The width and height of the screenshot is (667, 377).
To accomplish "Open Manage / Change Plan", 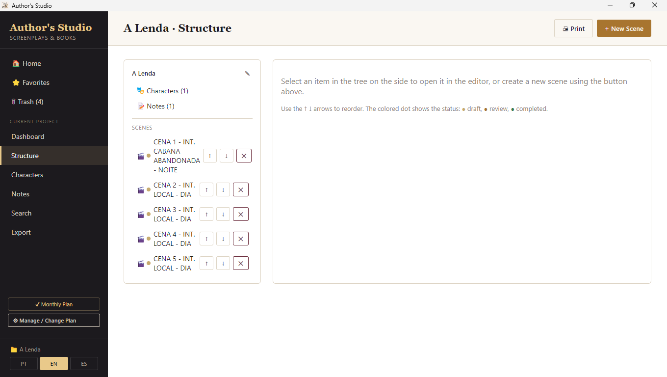I will click(x=54, y=321).
